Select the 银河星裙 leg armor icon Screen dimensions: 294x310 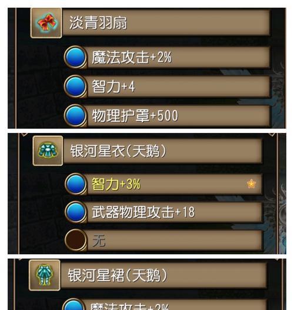pos(45,275)
